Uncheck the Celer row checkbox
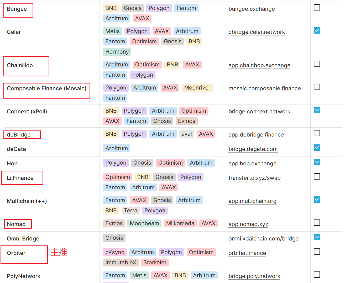The height and width of the screenshot is (283, 350). tap(317, 30)
